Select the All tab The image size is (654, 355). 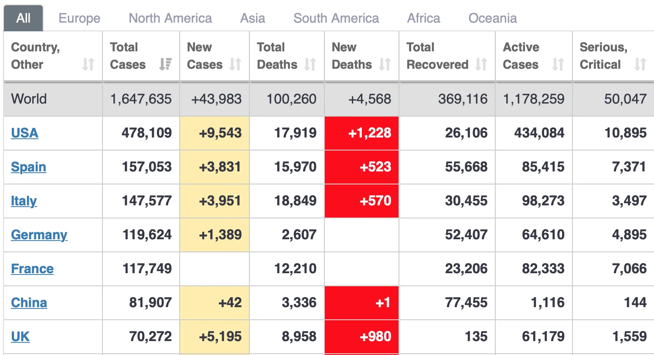(x=23, y=18)
